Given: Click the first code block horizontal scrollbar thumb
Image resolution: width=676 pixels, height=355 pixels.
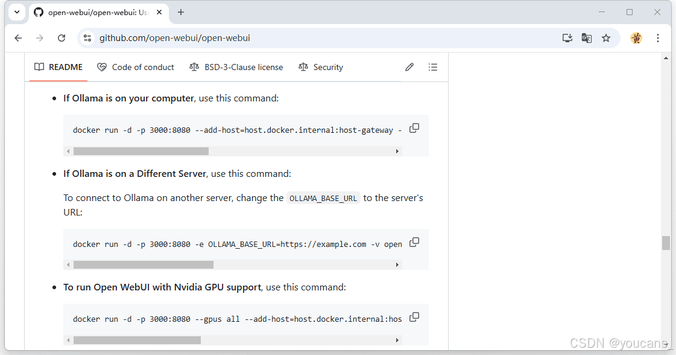Looking at the screenshot, I should tap(141, 151).
